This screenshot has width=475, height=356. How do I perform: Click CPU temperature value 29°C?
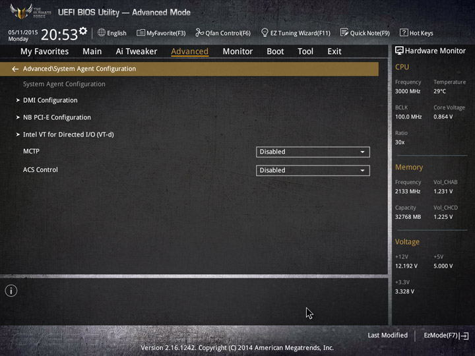coord(439,91)
